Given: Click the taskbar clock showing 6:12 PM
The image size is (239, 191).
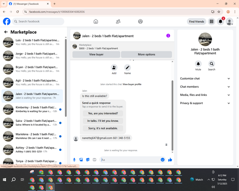Looking at the screenshot, I should [x=222, y=180].
